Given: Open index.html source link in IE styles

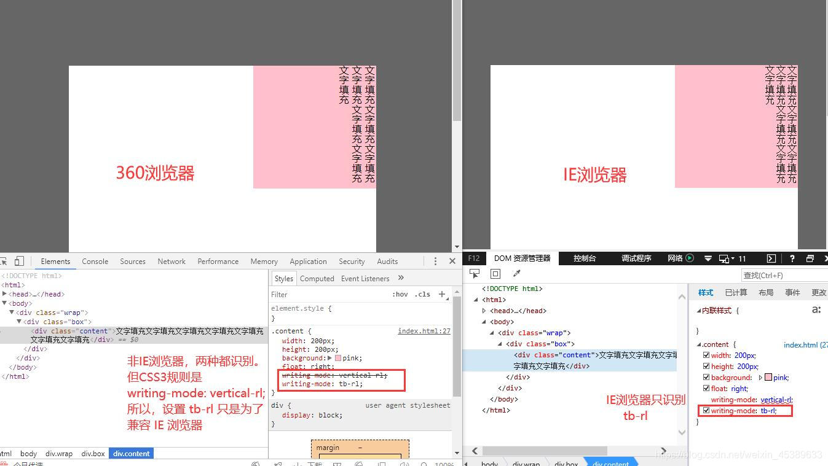Looking at the screenshot, I should pos(805,344).
